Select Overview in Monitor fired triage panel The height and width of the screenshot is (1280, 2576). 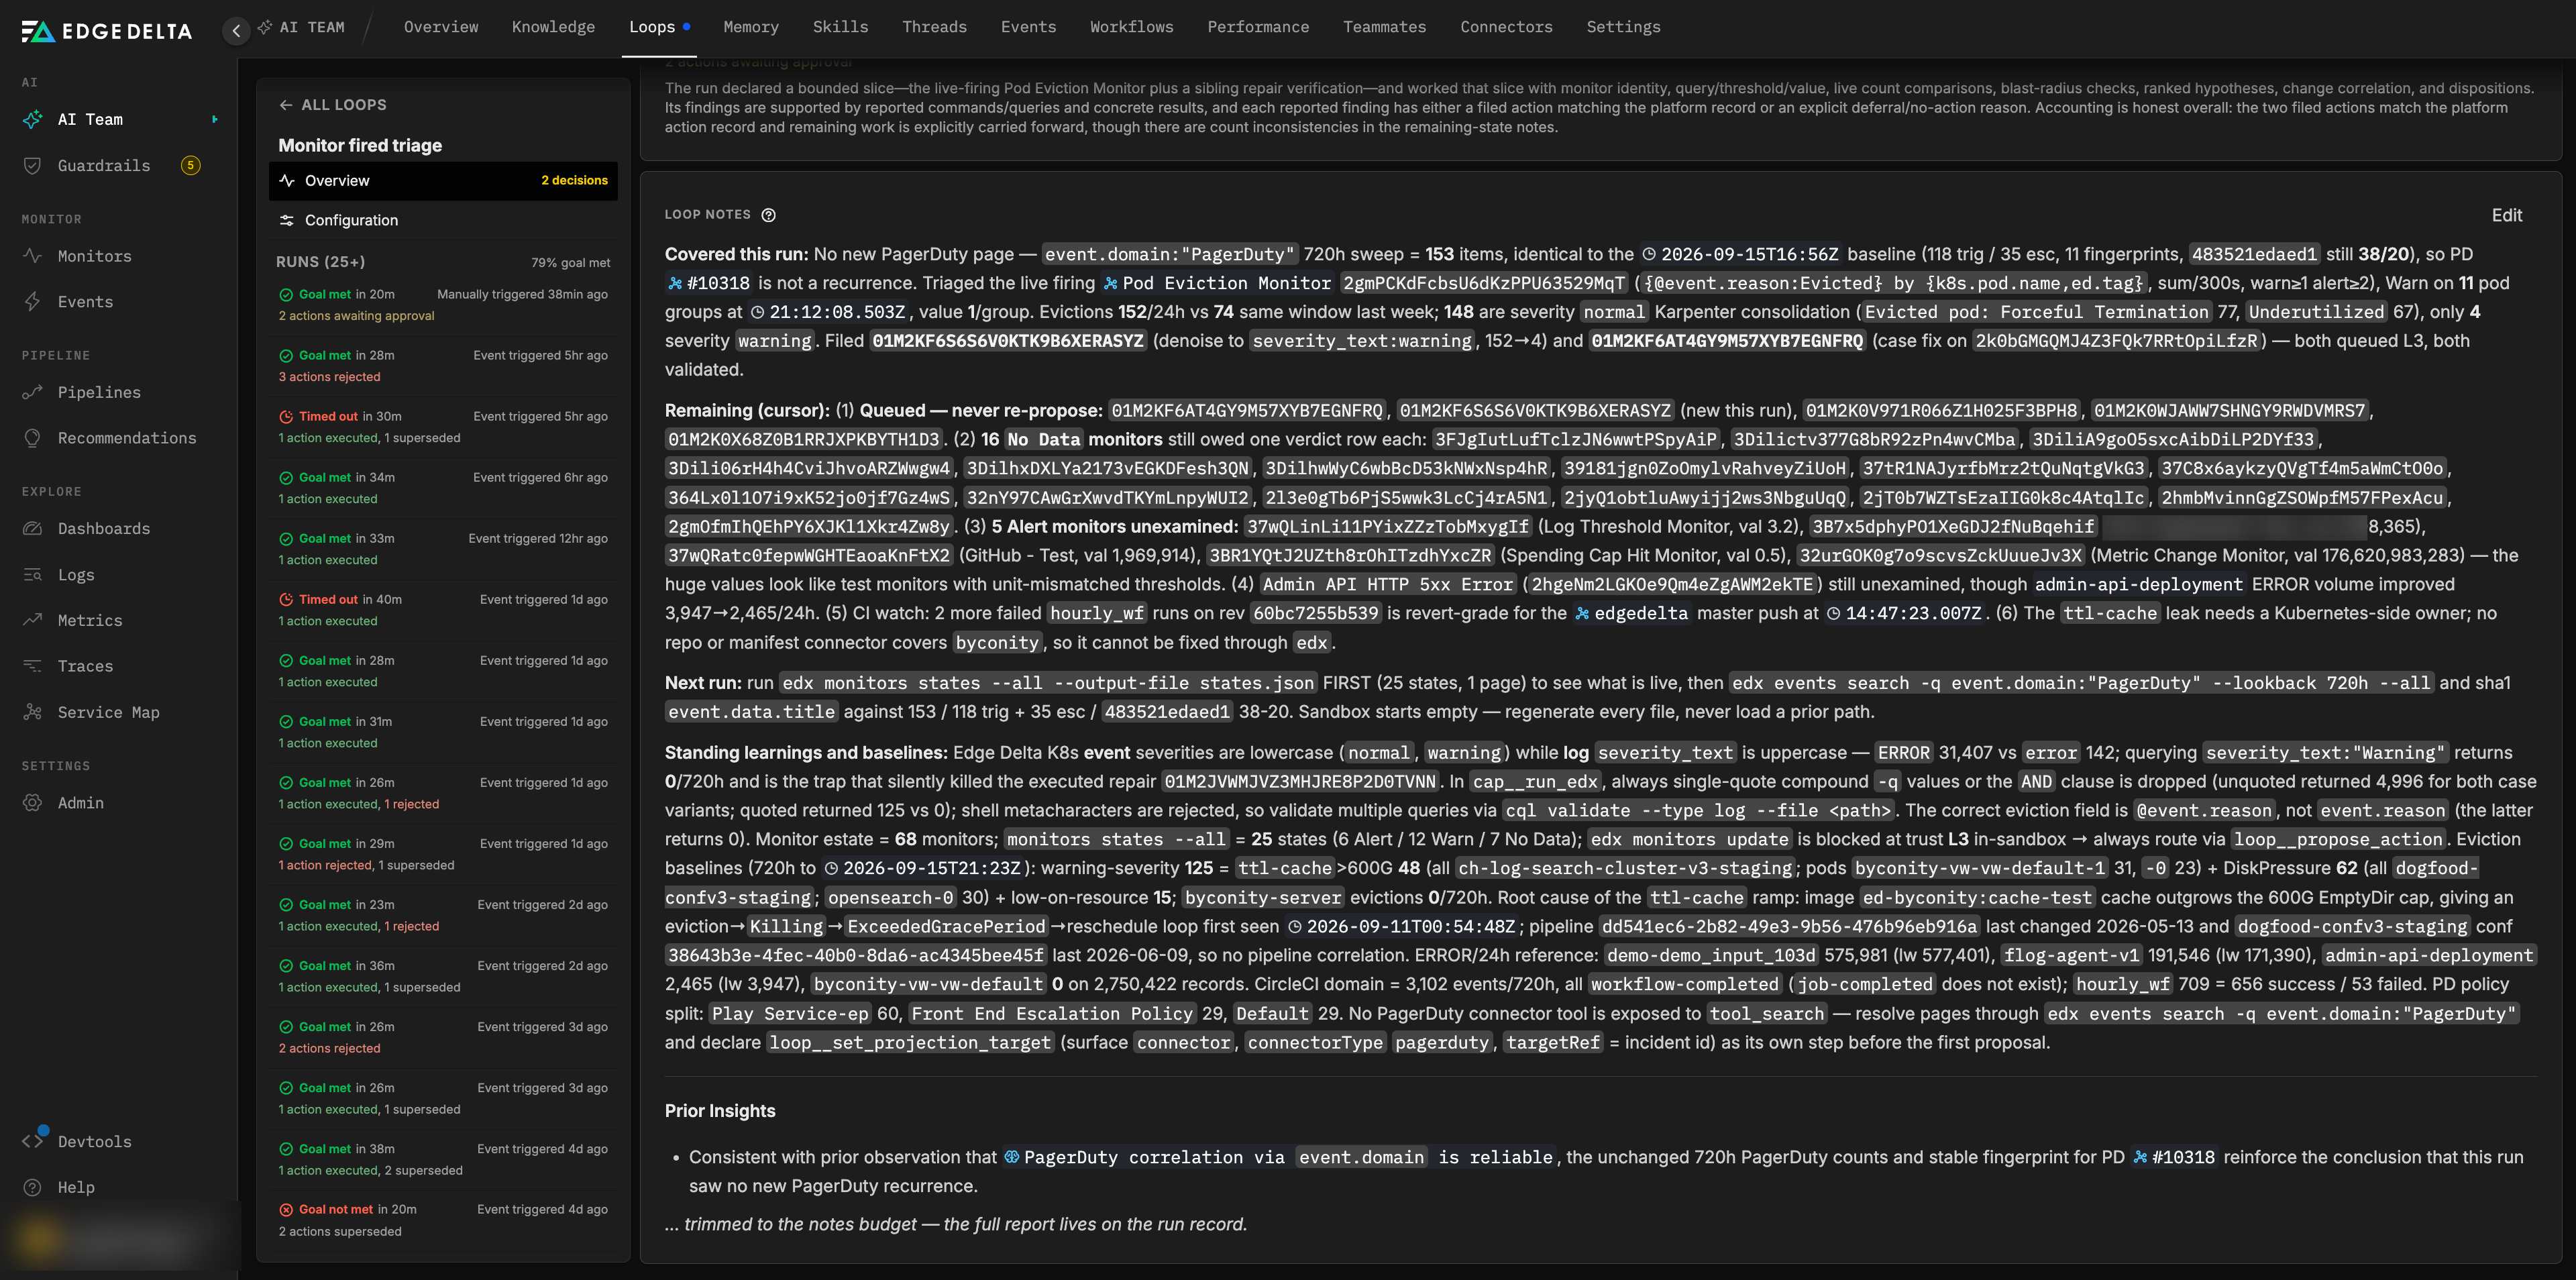coord(443,180)
